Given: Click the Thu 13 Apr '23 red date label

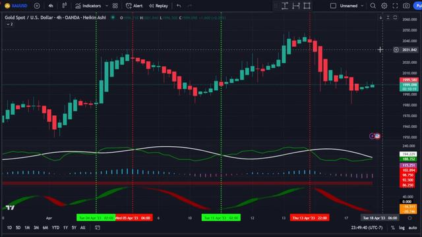Looking at the screenshot, I should click(x=309, y=218).
